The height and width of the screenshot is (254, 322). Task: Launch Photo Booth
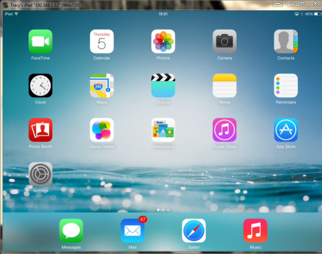pyautogui.click(x=40, y=130)
